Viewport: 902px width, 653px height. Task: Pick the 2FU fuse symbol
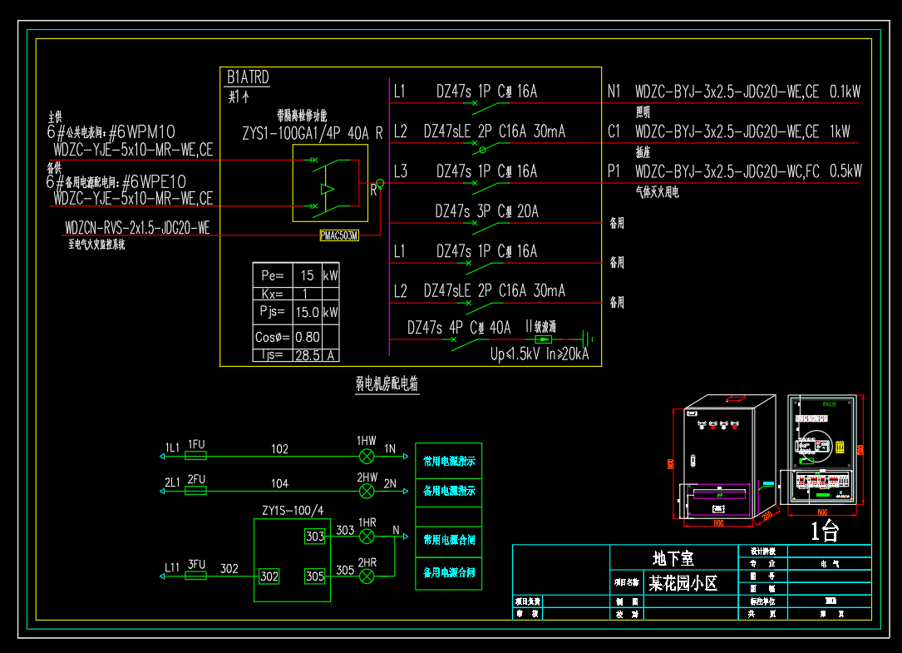[x=195, y=491]
